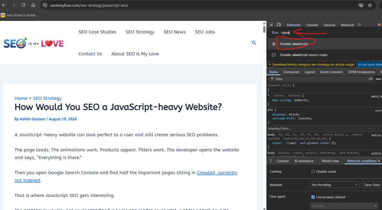Open Asis Gotam's Activity bookmark

click(x=19, y=15)
